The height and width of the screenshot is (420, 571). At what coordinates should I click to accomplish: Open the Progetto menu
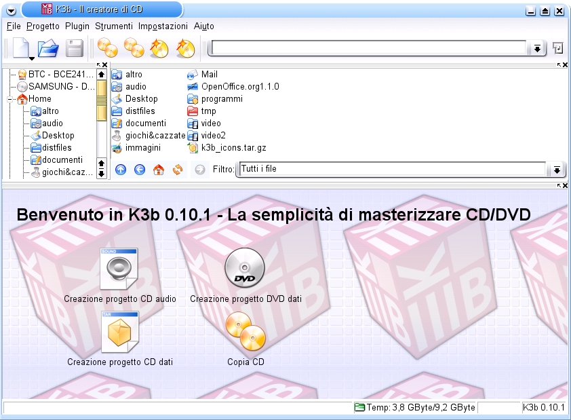(x=43, y=26)
